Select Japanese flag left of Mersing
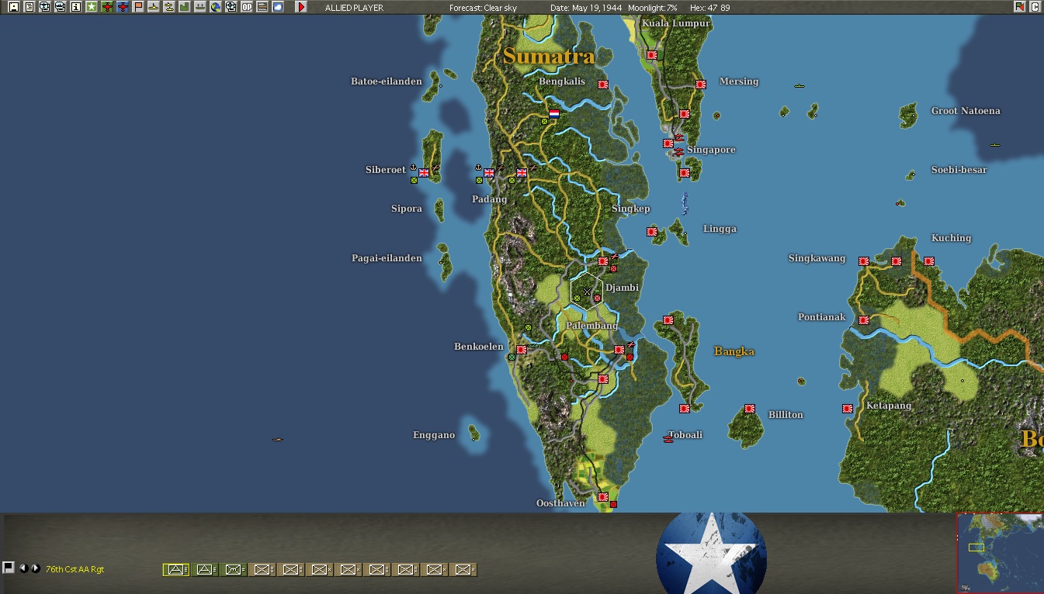This screenshot has width=1044, height=594. coord(701,85)
